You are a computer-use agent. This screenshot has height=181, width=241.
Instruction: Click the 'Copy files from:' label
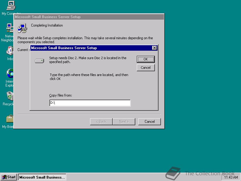(61, 95)
